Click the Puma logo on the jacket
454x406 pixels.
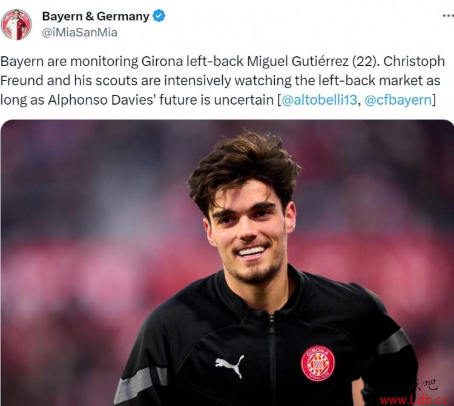click(230, 366)
